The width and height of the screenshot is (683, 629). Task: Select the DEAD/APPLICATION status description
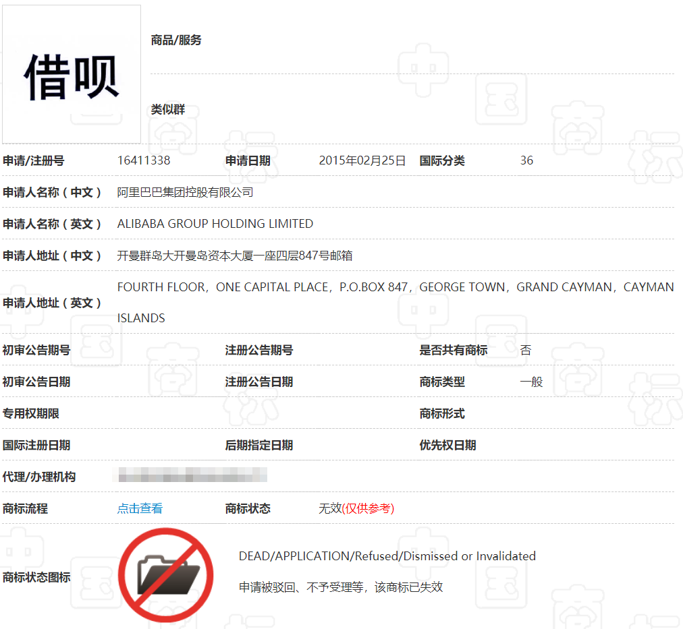tap(387, 556)
